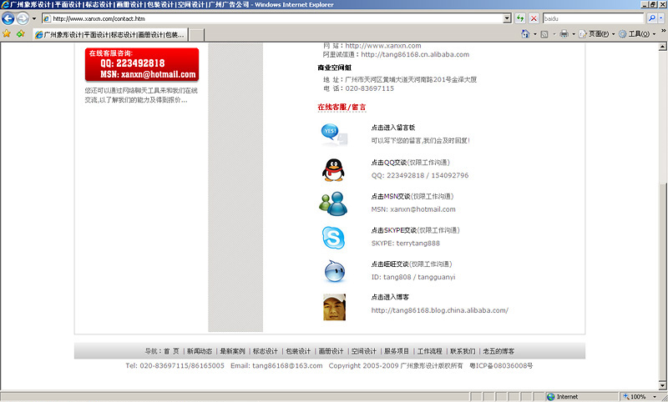Open the Favorites Center star icon
668x402 pixels.
[7, 33]
